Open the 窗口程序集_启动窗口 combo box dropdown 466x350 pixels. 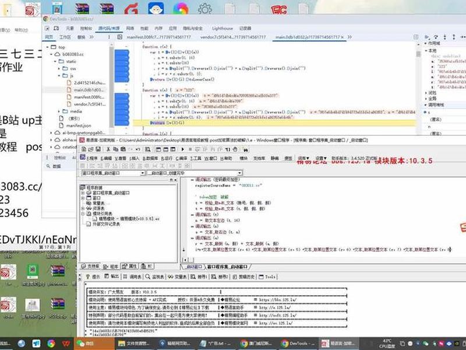142,173
